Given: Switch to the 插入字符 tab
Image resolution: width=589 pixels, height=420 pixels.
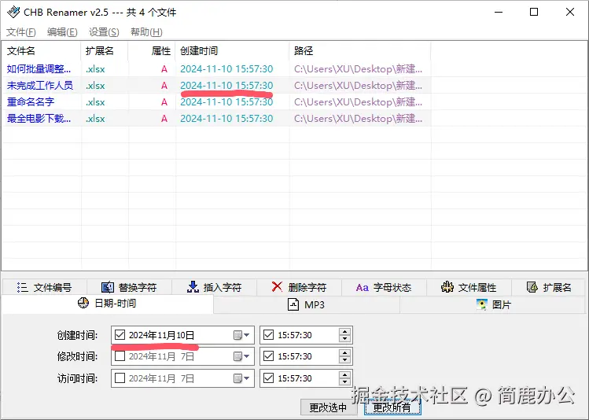Looking at the screenshot, I should click(x=214, y=287).
